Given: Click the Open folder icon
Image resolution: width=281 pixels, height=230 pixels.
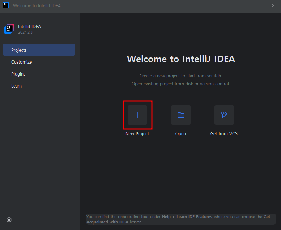Looking at the screenshot, I should [x=181, y=115].
